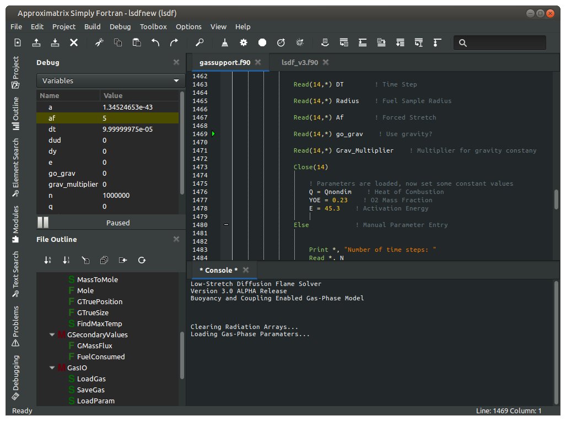The image size is (566, 421).
Task: Open the Options menu
Action: click(x=189, y=26)
